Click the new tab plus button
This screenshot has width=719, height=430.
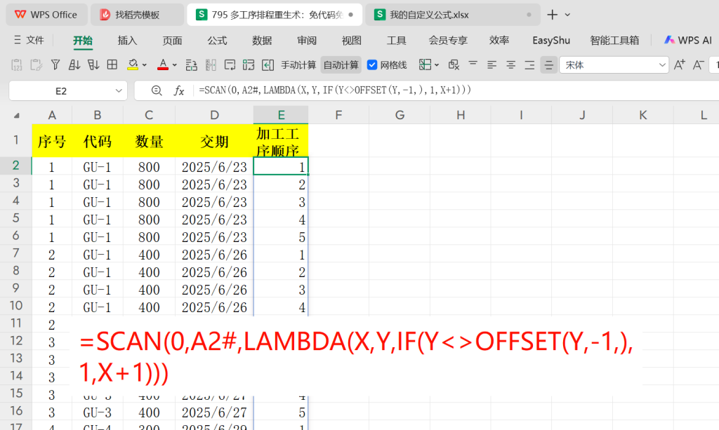tap(553, 15)
